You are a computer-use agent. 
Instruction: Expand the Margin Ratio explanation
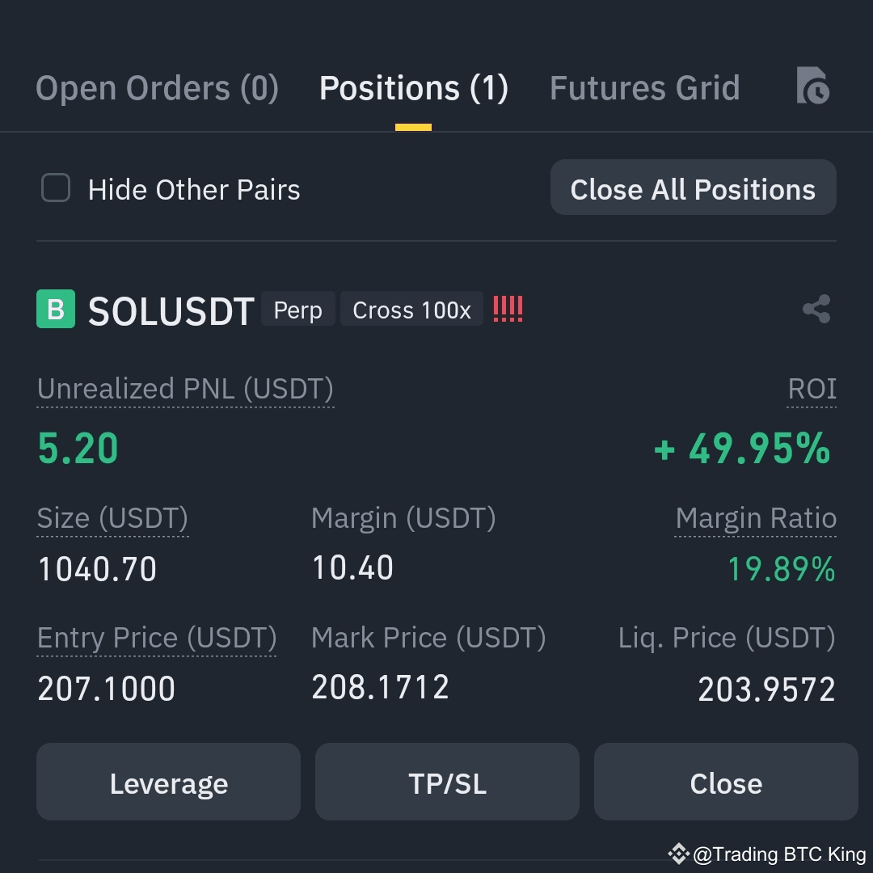click(x=755, y=518)
